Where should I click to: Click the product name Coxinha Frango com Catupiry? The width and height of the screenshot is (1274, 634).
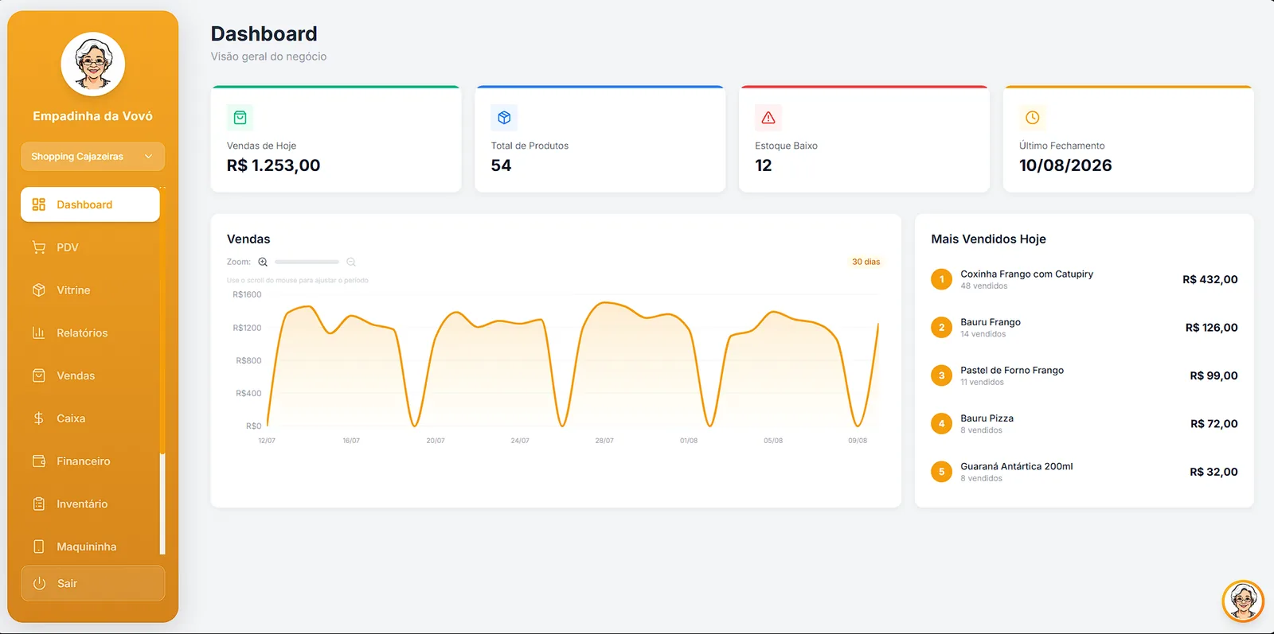pyautogui.click(x=1027, y=274)
